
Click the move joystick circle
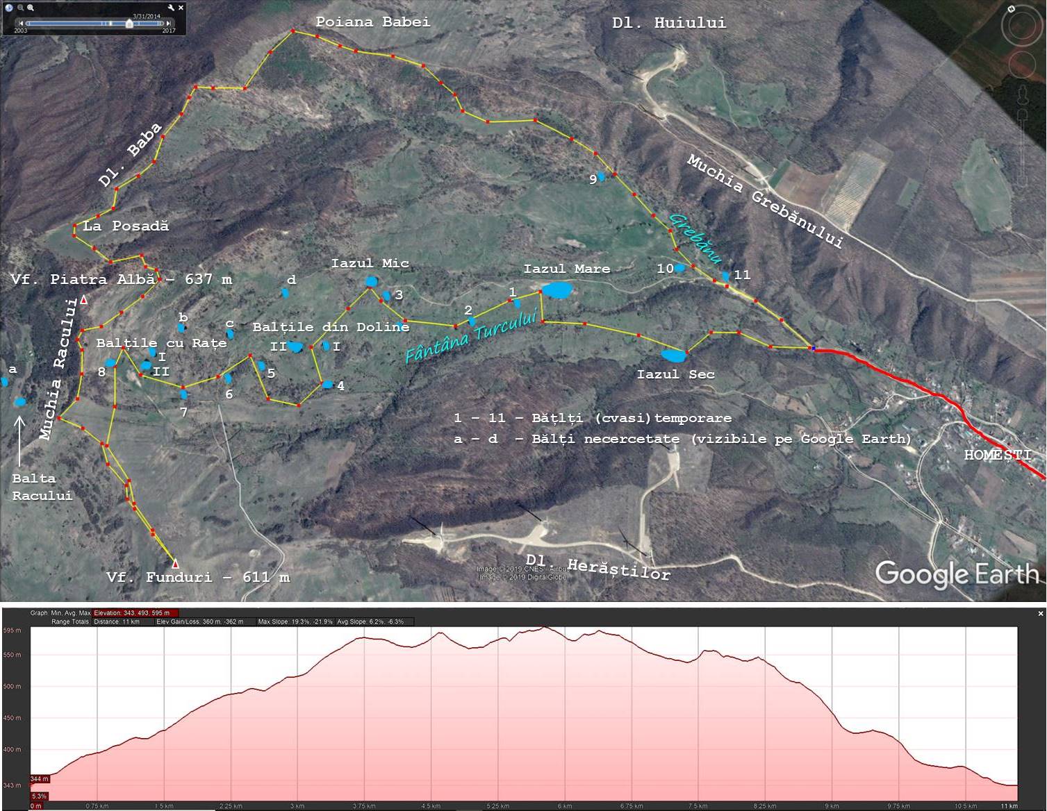tap(1023, 65)
